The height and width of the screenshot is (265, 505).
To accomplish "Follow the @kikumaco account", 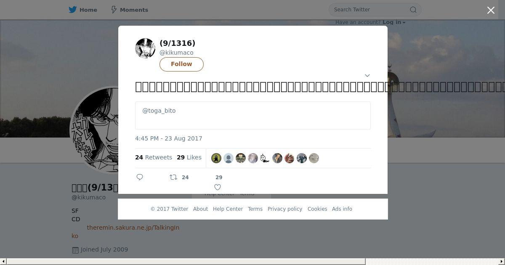I will (x=181, y=64).
